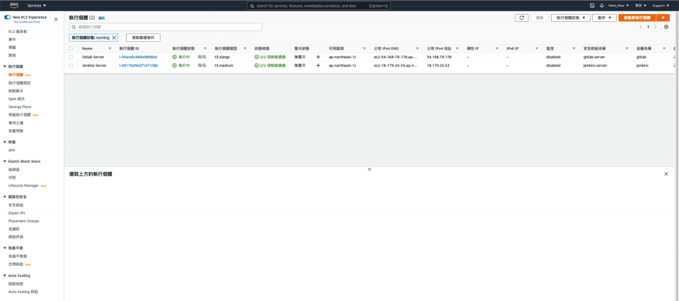Image resolution: width=679 pixels, height=301 pixels.
Task: Open AMI in sidebar
Action: pyautogui.click(x=12, y=150)
